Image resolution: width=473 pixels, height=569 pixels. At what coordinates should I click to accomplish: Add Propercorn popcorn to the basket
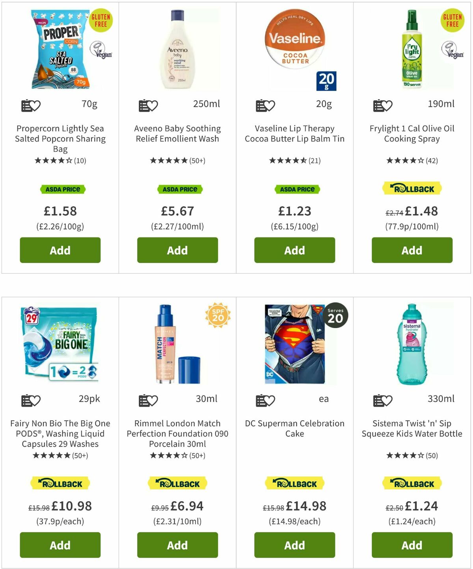(x=60, y=250)
